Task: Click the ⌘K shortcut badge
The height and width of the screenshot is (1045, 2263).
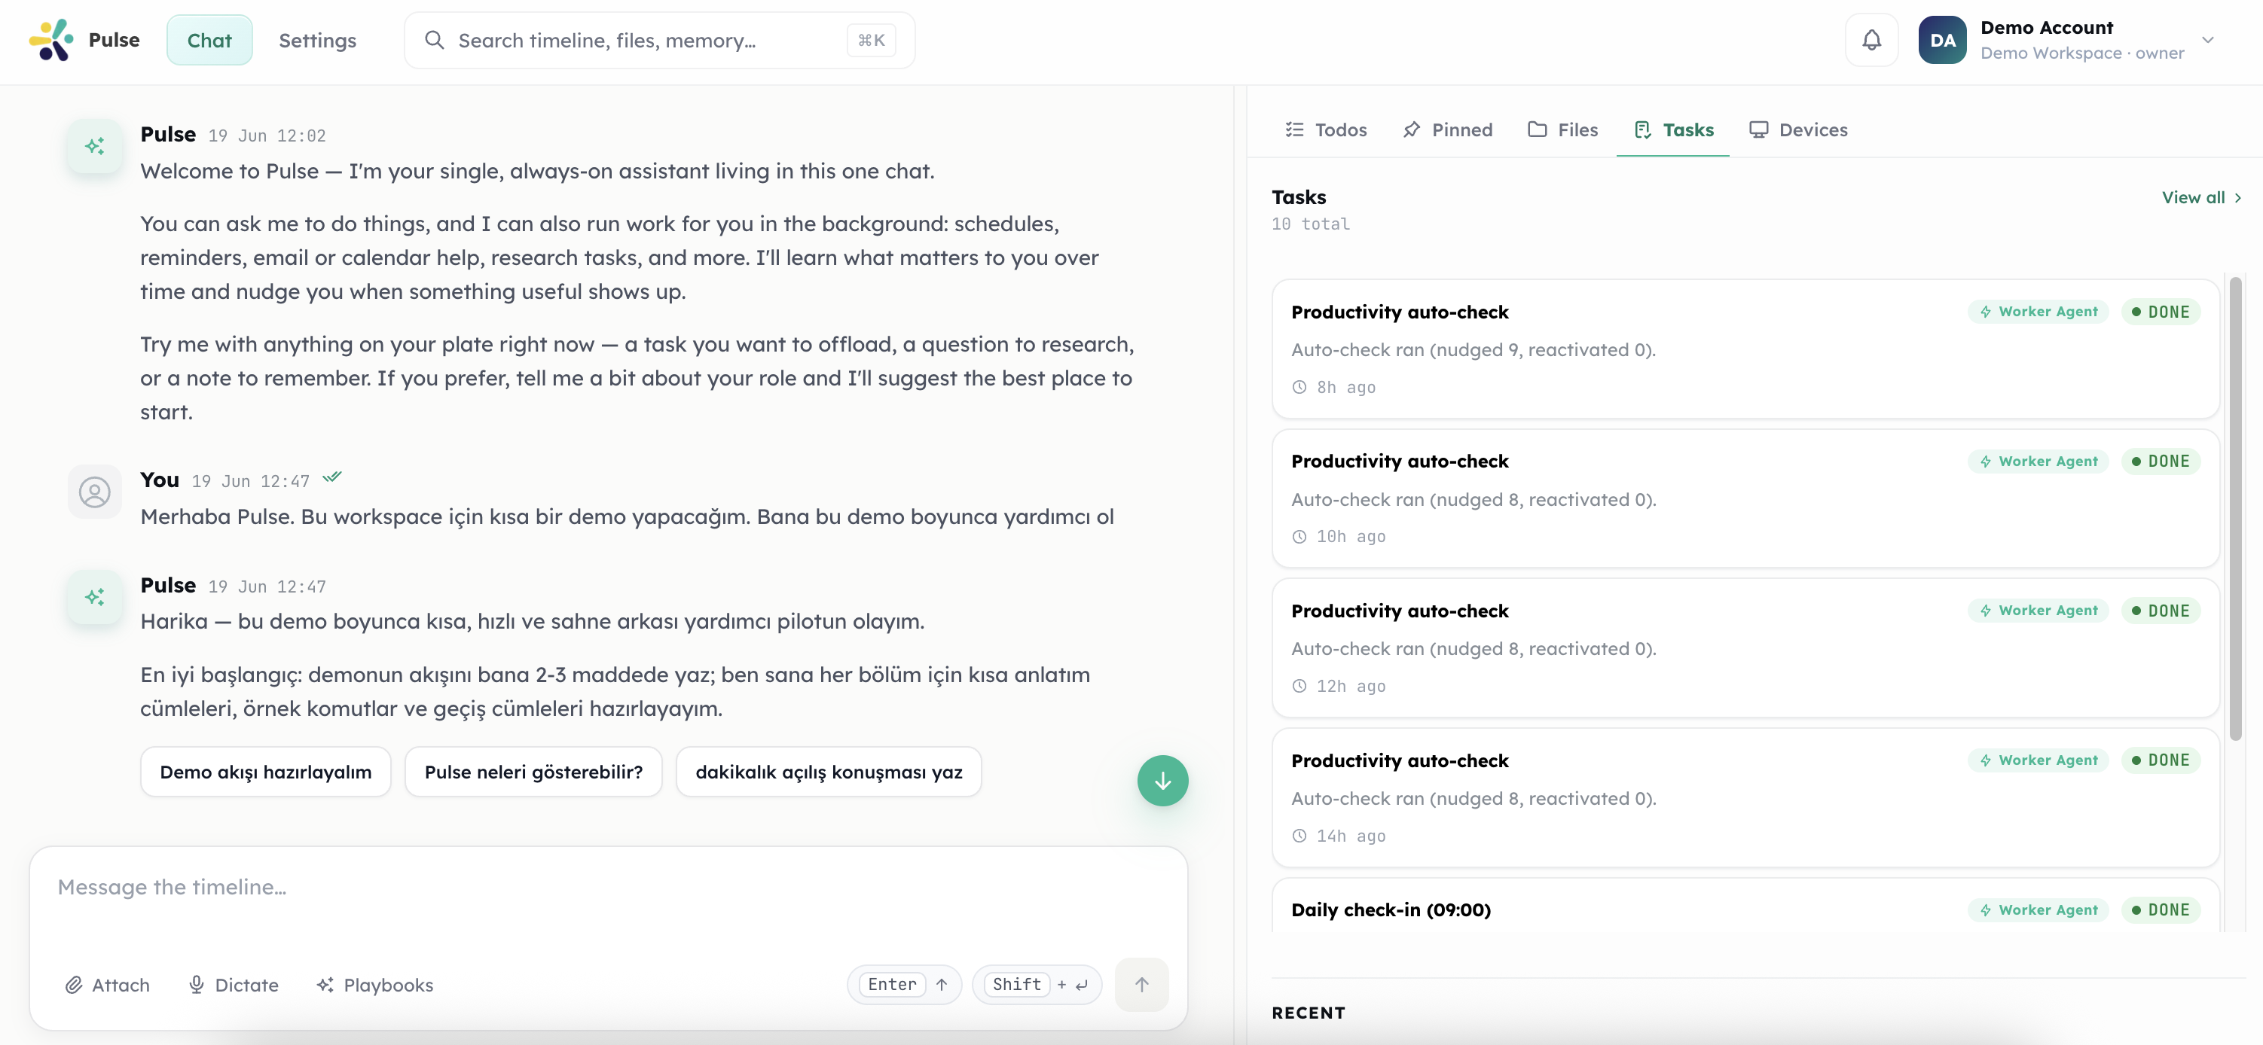Action: point(871,41)
